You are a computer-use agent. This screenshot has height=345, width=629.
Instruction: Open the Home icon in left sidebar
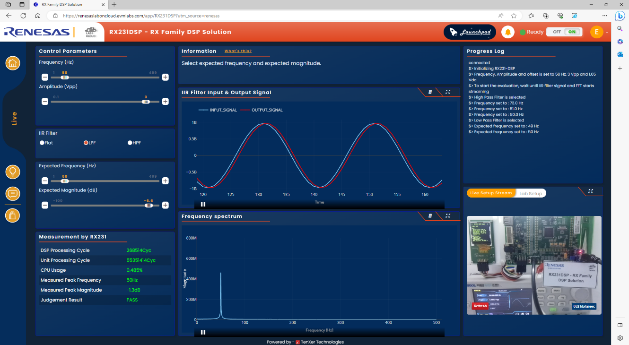(13, 63)
